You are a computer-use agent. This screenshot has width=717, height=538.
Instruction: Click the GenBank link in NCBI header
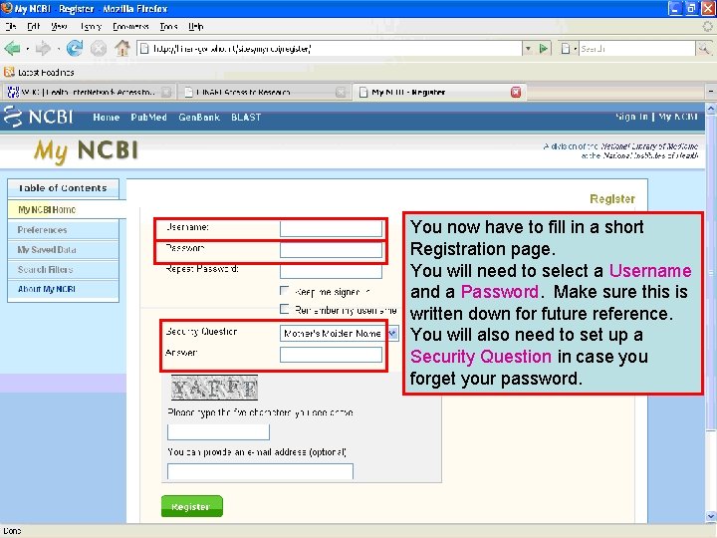199,118
